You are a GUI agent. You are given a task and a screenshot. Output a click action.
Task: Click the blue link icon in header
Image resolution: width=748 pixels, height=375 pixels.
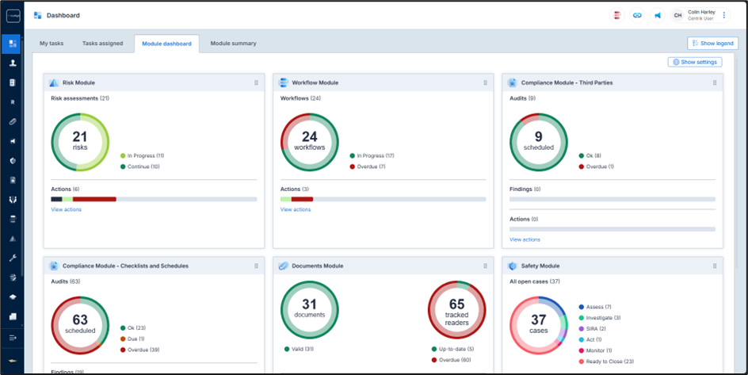click(637, 15)
